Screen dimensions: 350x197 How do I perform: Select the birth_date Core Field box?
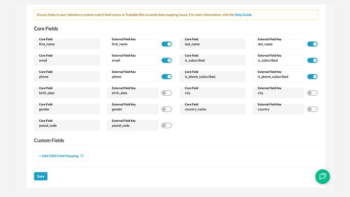(x=67, y=93)
